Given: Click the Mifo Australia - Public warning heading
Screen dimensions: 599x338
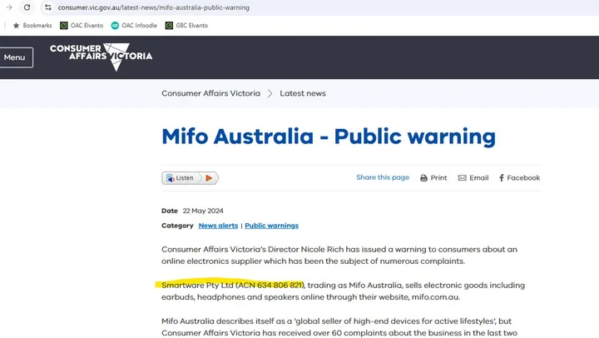Looking at the screenshot, I should [x=328, y=137].
